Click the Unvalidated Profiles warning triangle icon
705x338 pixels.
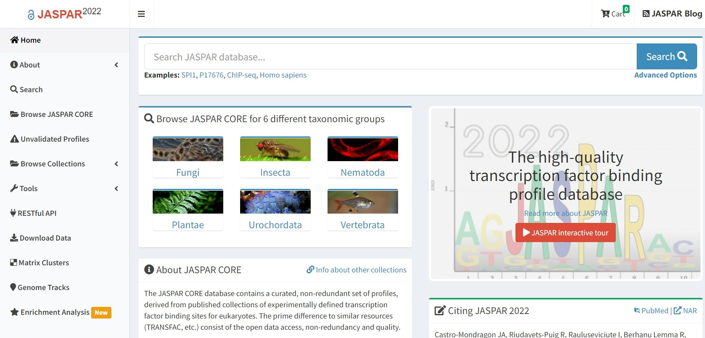(15, 139)
